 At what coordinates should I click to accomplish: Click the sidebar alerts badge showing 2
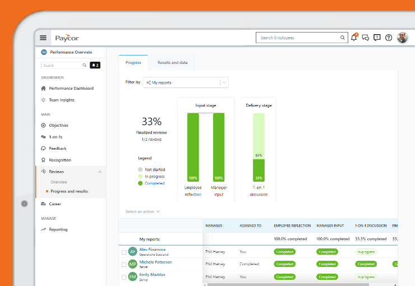[x=95, y=65]
